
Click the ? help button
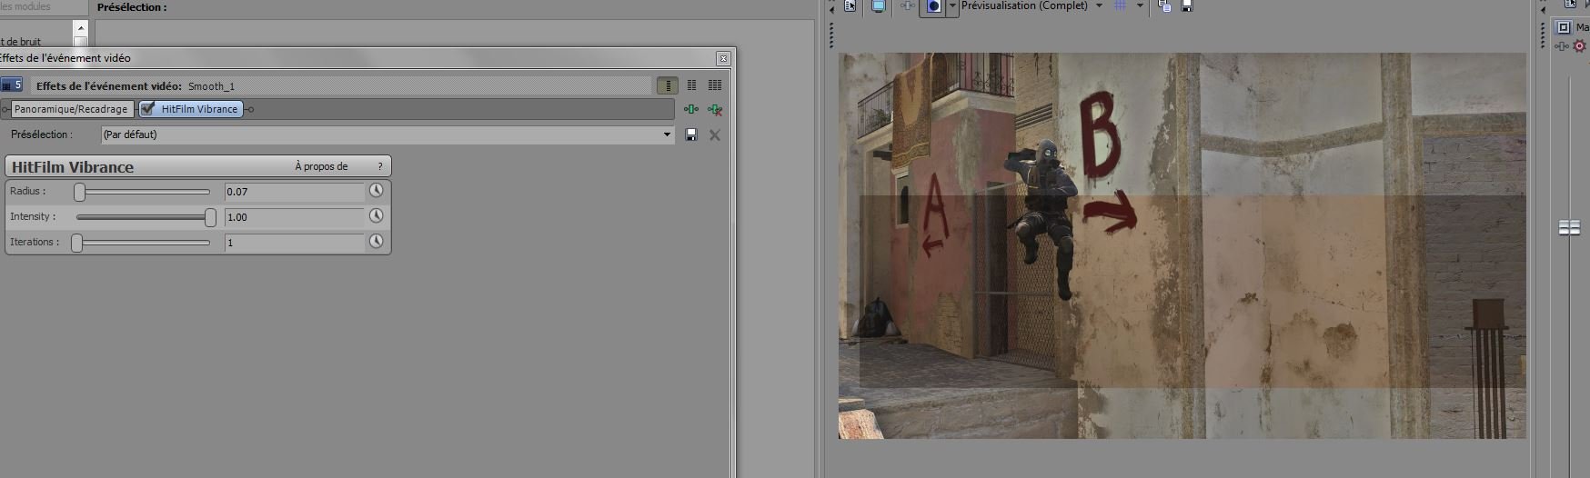click(380, 166)
